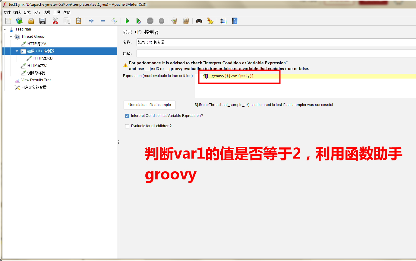The height and width of the screenshot is (261, 416).
Task: Click the Save test plan toolbar icon
Action: (x=42, y=21)
